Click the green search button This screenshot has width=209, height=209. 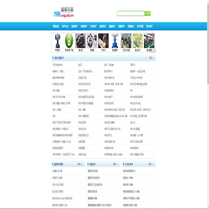(148, 13)
